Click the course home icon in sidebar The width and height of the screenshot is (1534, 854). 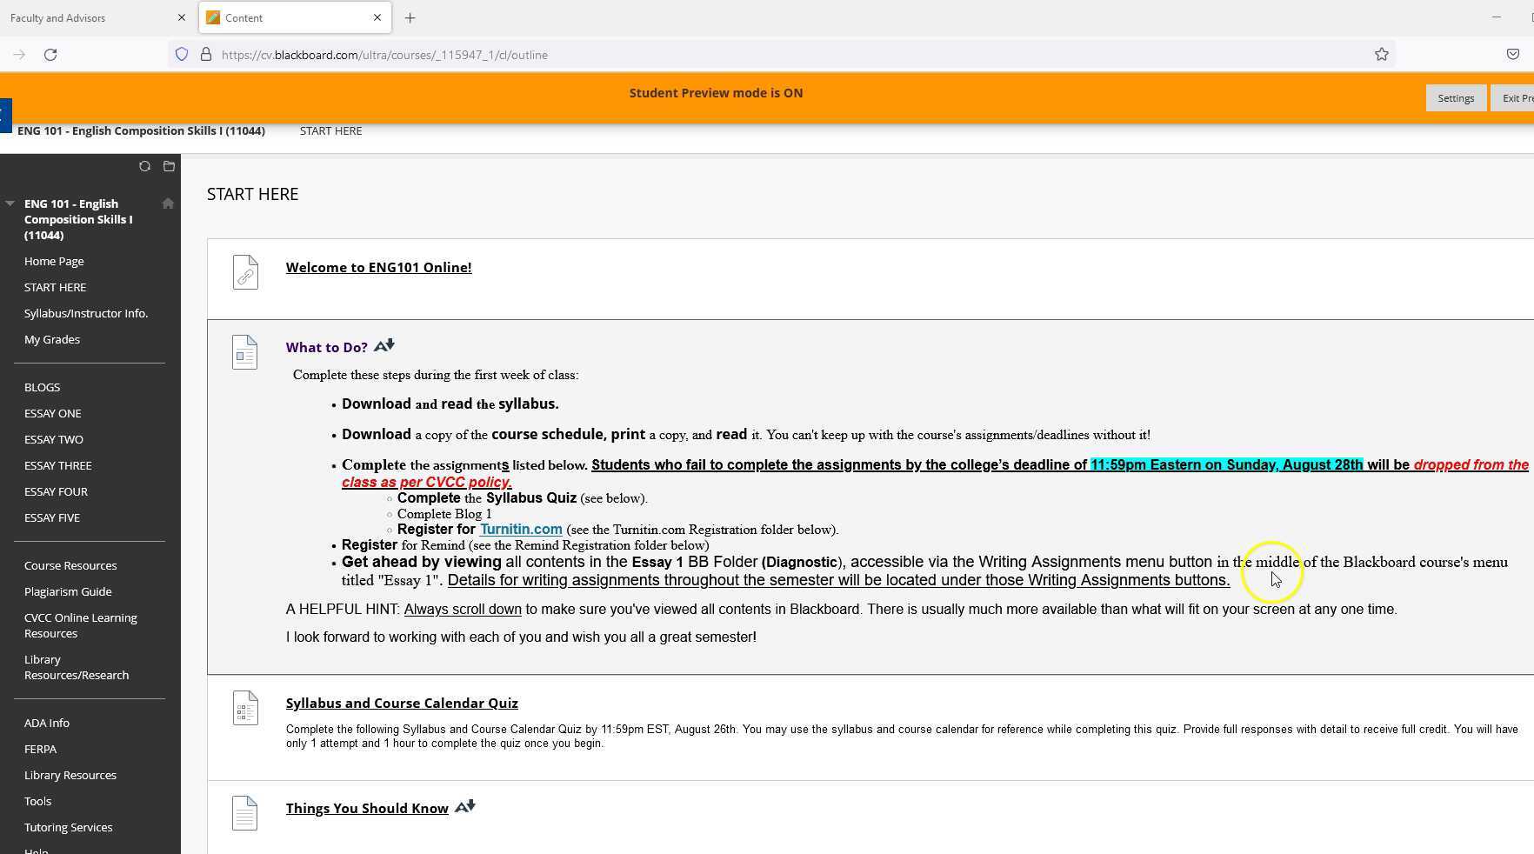(168, 203)
